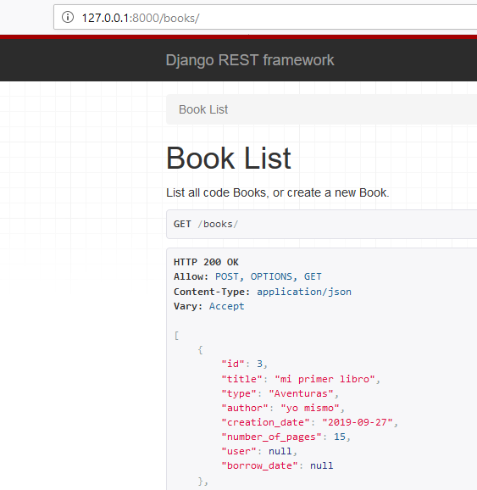Image resolution: width=477 pixels, height=490 pixels.
Task: Click the browser address bar URL
Action: [141, 18]
